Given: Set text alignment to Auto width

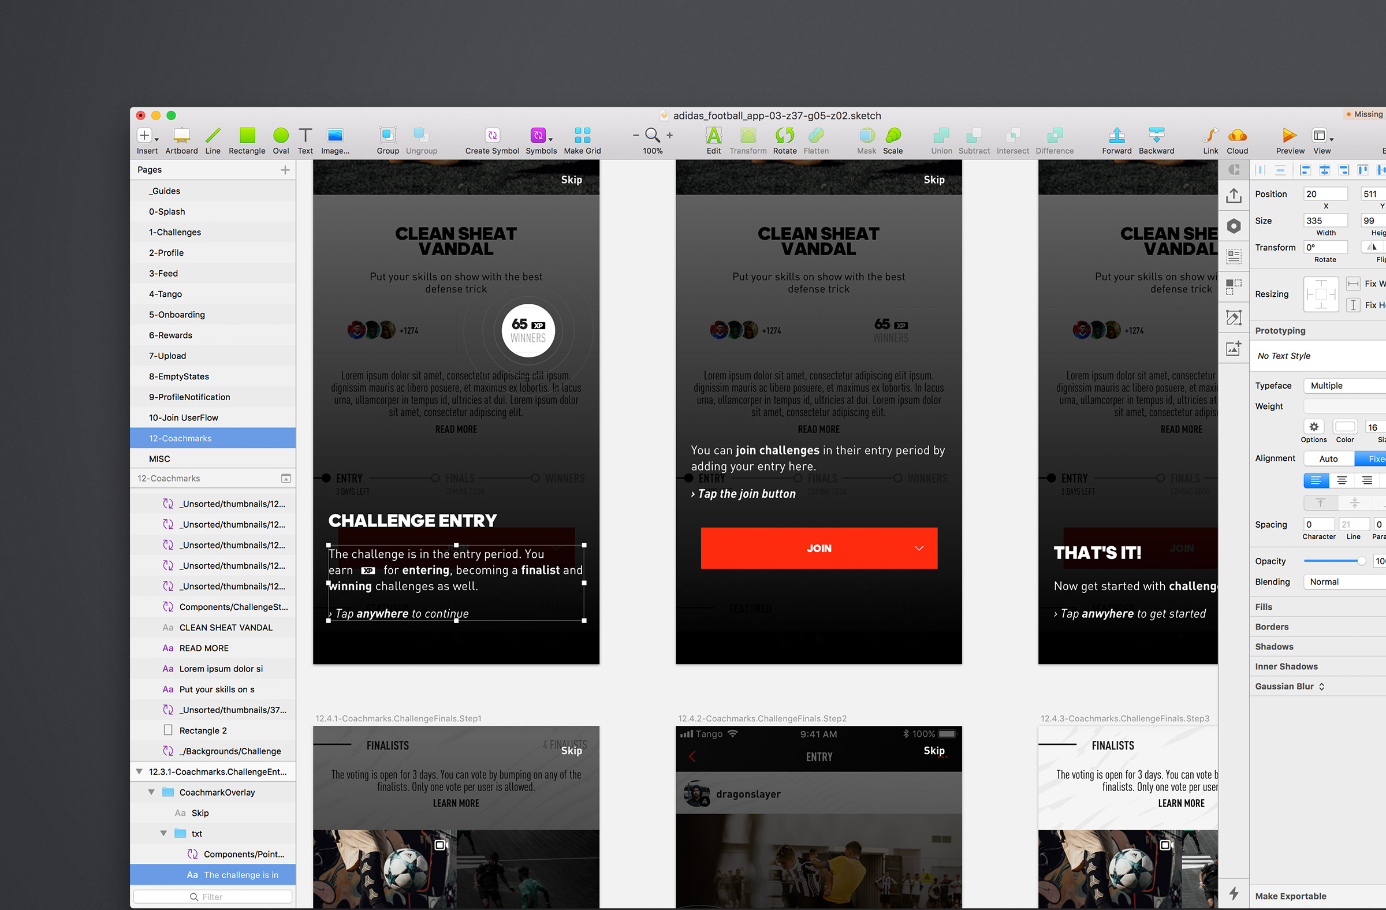Looking at the screenshot, I should [1328, 459].
